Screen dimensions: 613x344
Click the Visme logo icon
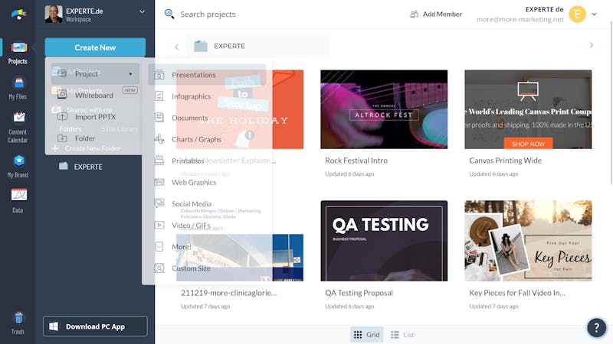click(x=18, y=15)
